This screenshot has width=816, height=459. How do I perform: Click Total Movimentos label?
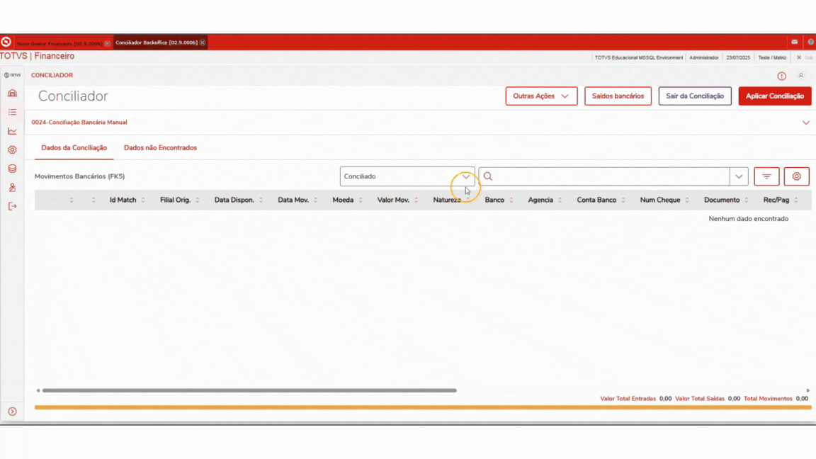point(768,399)
